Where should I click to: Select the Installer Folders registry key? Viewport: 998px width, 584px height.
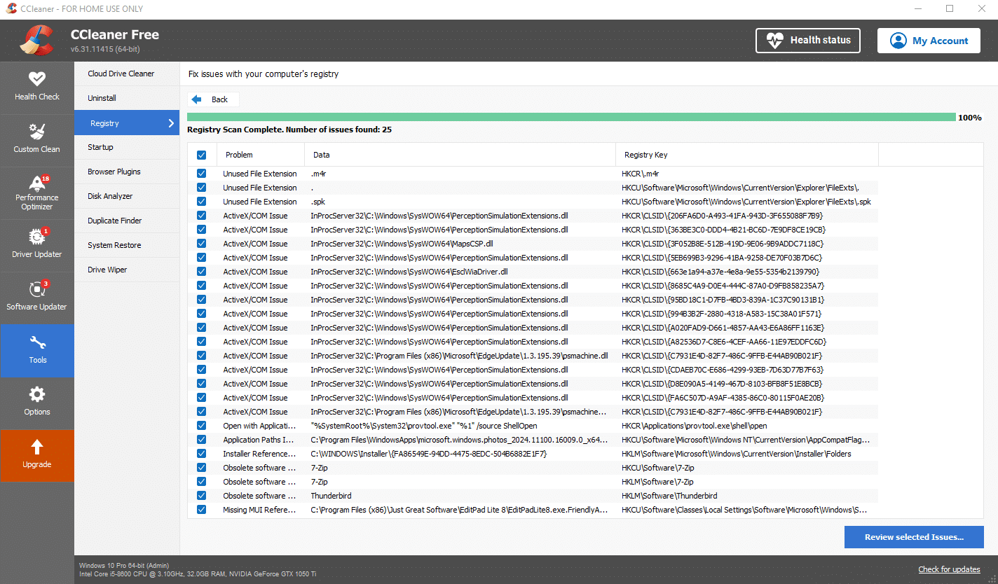click(x=737, y=454)
